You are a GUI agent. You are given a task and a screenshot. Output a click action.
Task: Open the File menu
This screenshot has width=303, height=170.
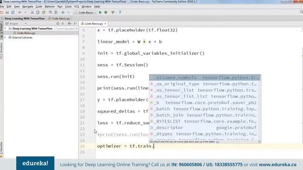(2, 7)
